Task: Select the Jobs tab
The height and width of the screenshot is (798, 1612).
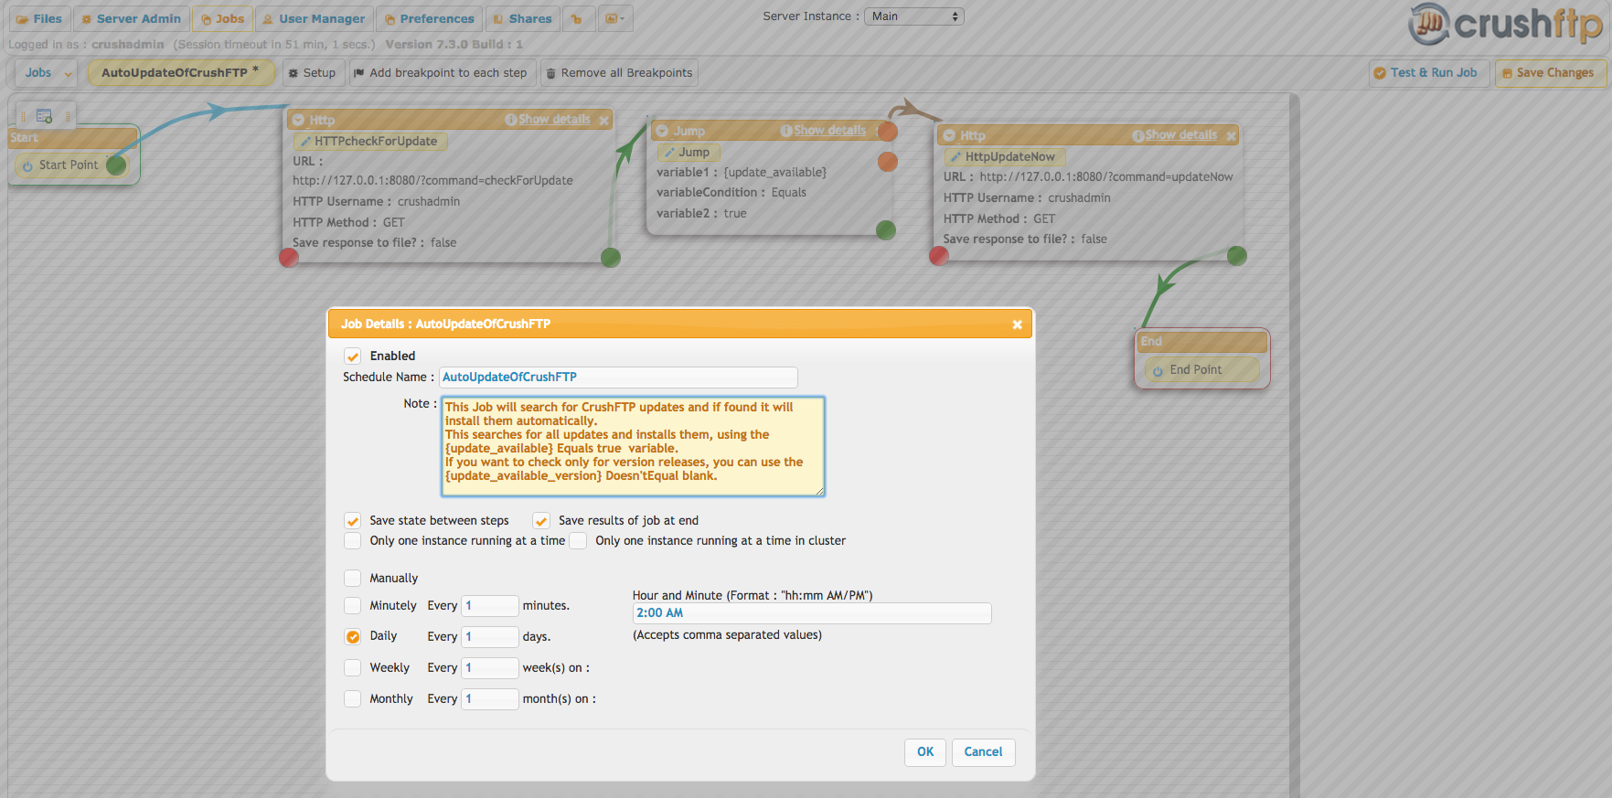Action: (x=222, y=18)
